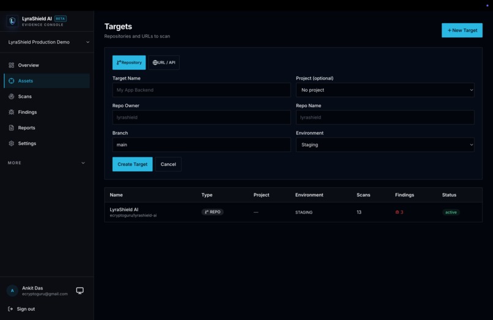The width and height of the screenshot is (493, 320).
Task: Open the Findings menu item
Action: (x=47, y=112)
